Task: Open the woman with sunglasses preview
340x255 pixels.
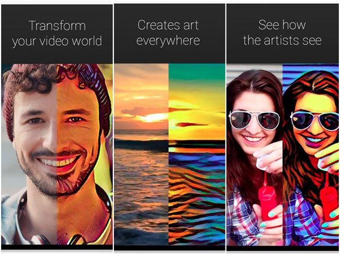Action: pos(283,155)
